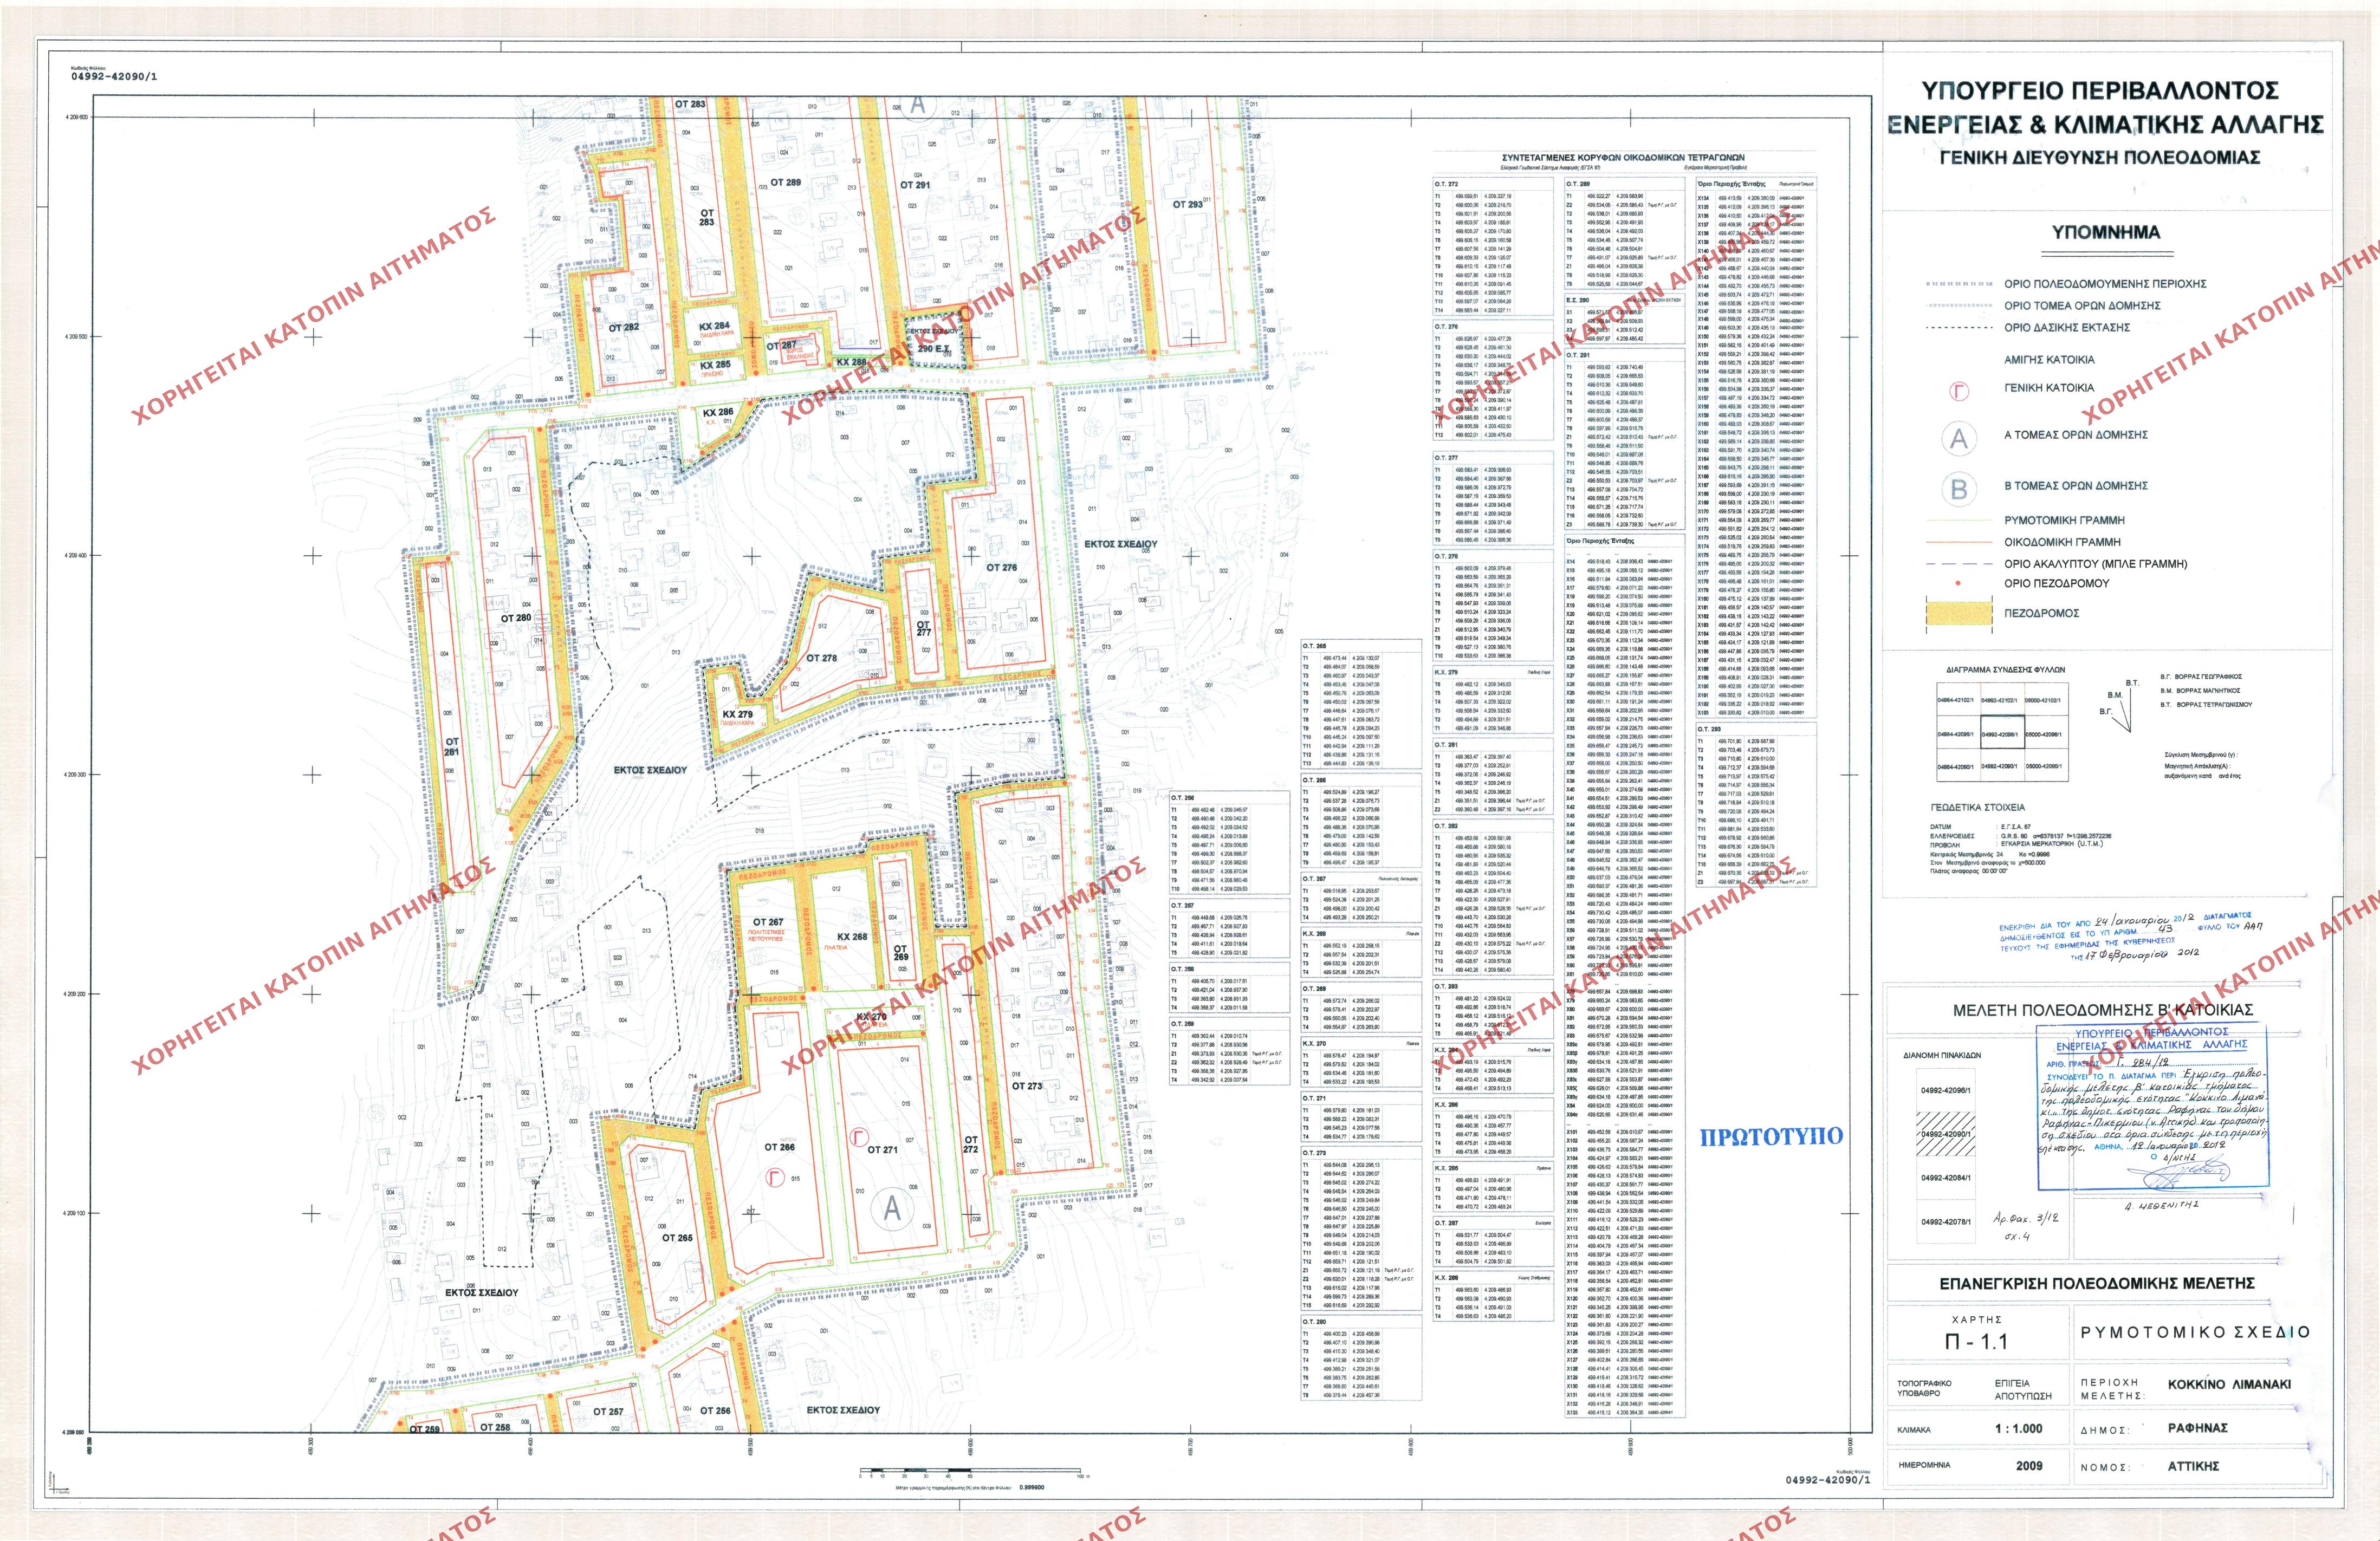Screen dimensions: 2380x1541
Task: Click the red dot ΟΡΙΟ ΠΕΖΟΔΡΟΜΟΥ legend symbol
Action: pyautogui.click(x=1957, y=583)
